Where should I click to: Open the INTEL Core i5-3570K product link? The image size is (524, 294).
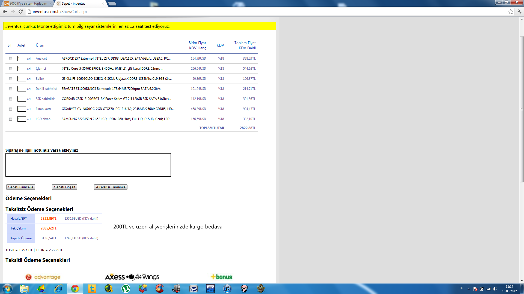(x=112, y=69)
